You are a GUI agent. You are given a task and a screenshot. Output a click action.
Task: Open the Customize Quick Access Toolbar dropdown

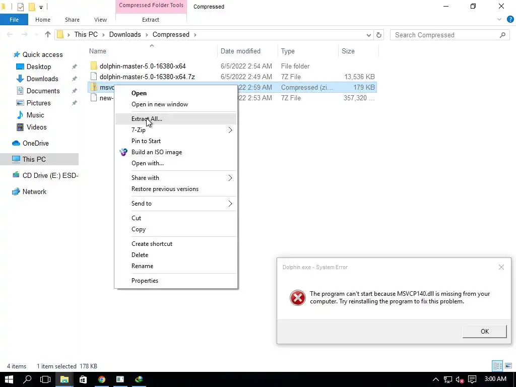coord(41,7)
